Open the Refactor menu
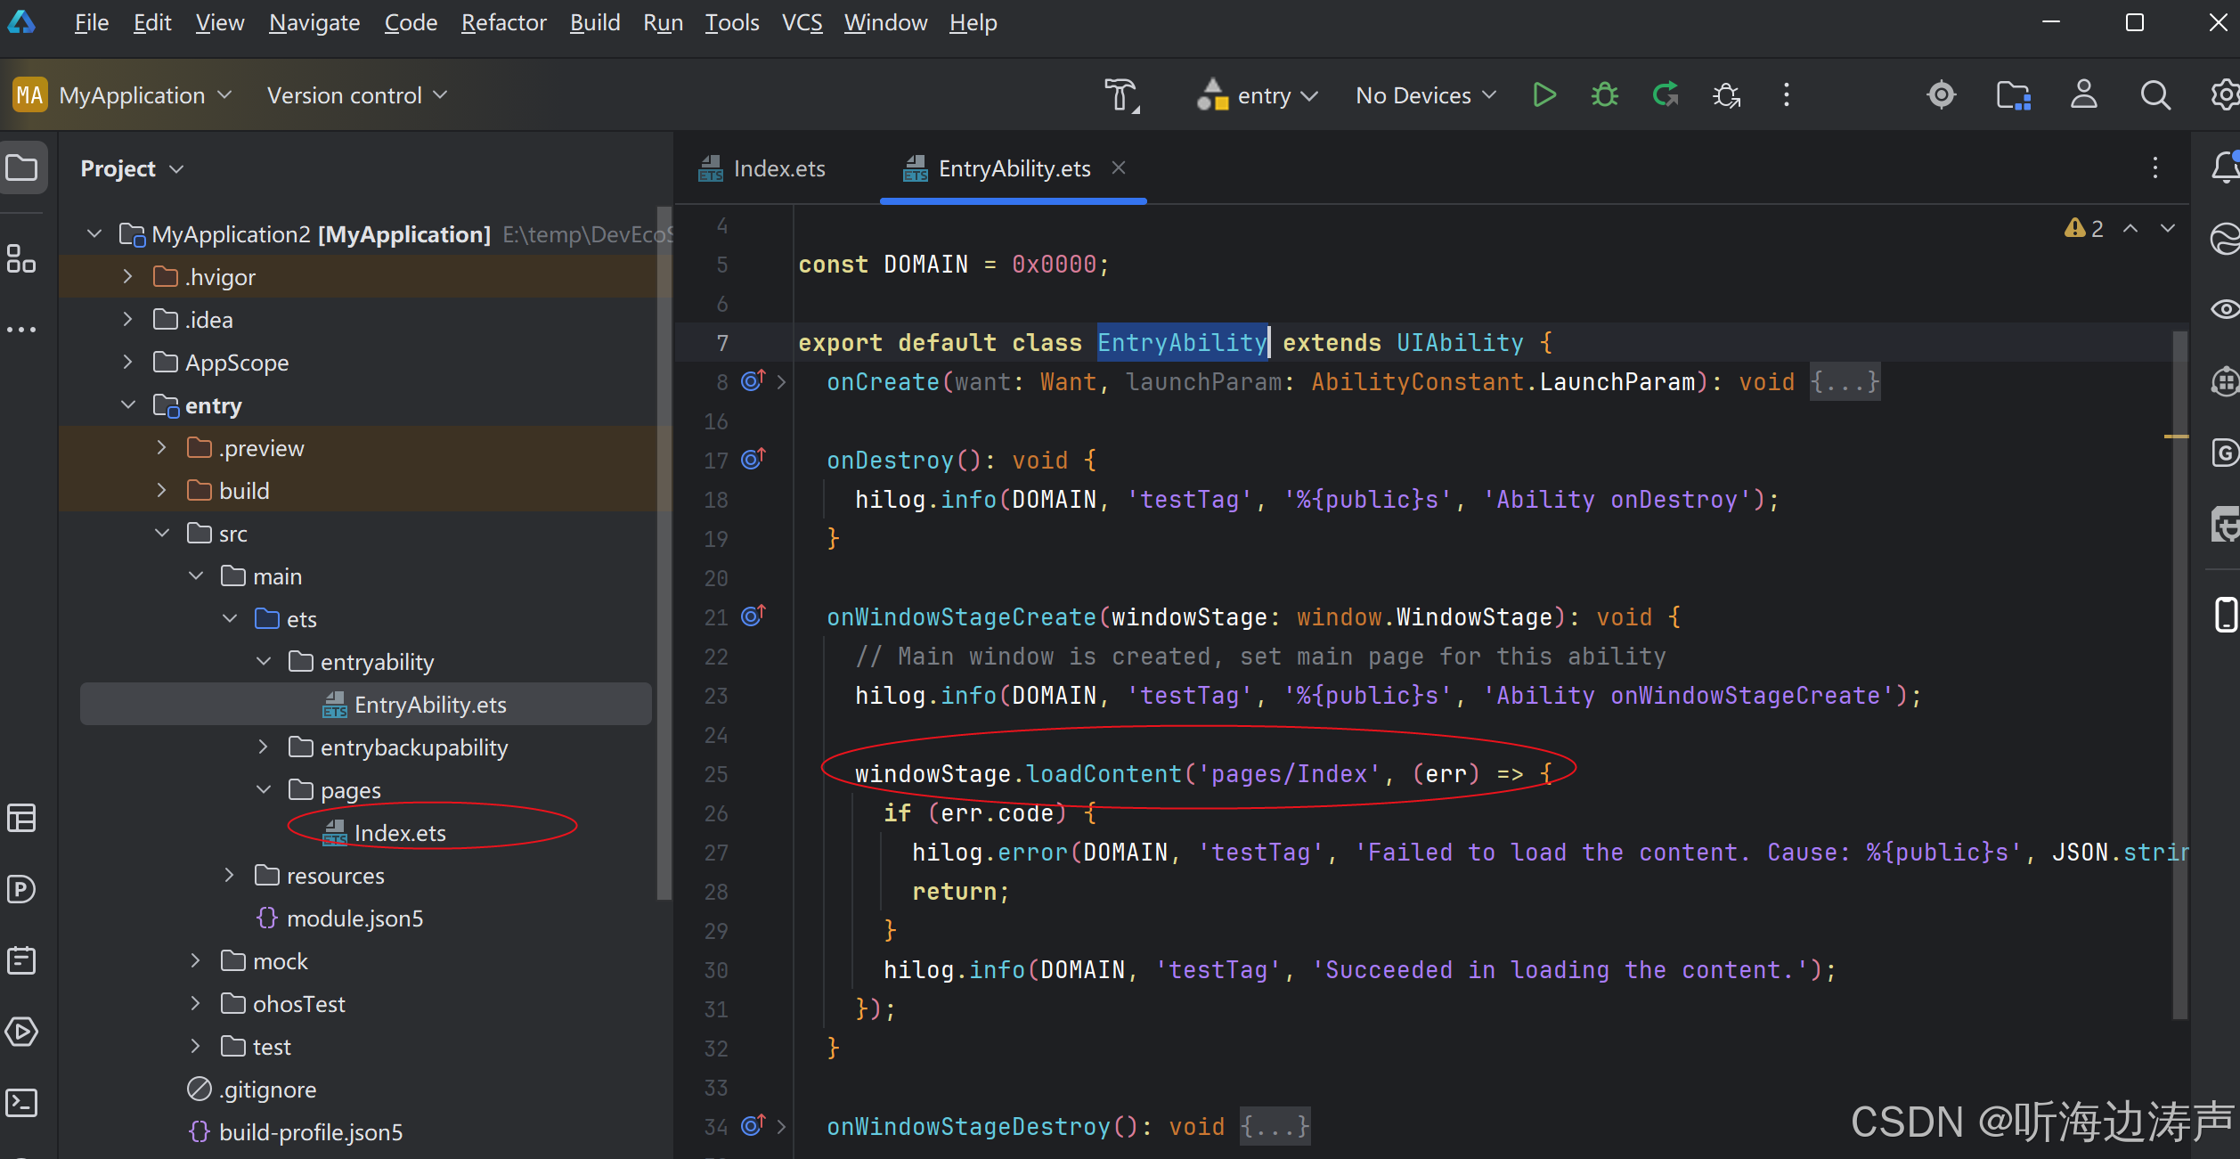 tap(503, 22)
